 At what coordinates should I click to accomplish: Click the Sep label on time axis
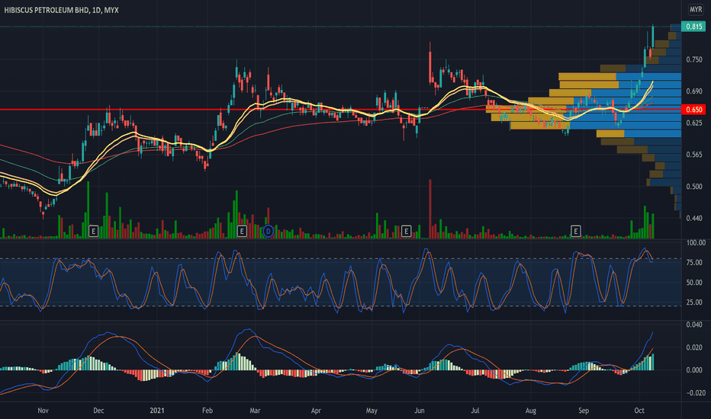tap(583, 411)
